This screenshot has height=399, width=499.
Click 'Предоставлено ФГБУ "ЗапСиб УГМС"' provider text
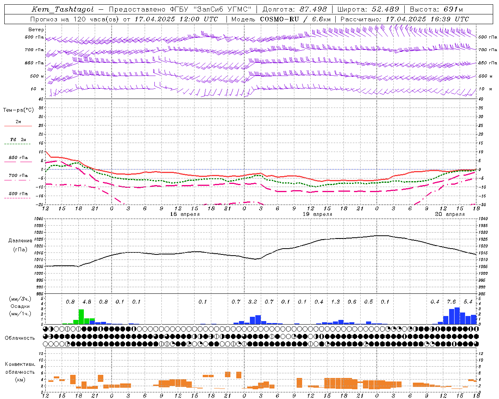pyautogui.click(x=180, y=9)
